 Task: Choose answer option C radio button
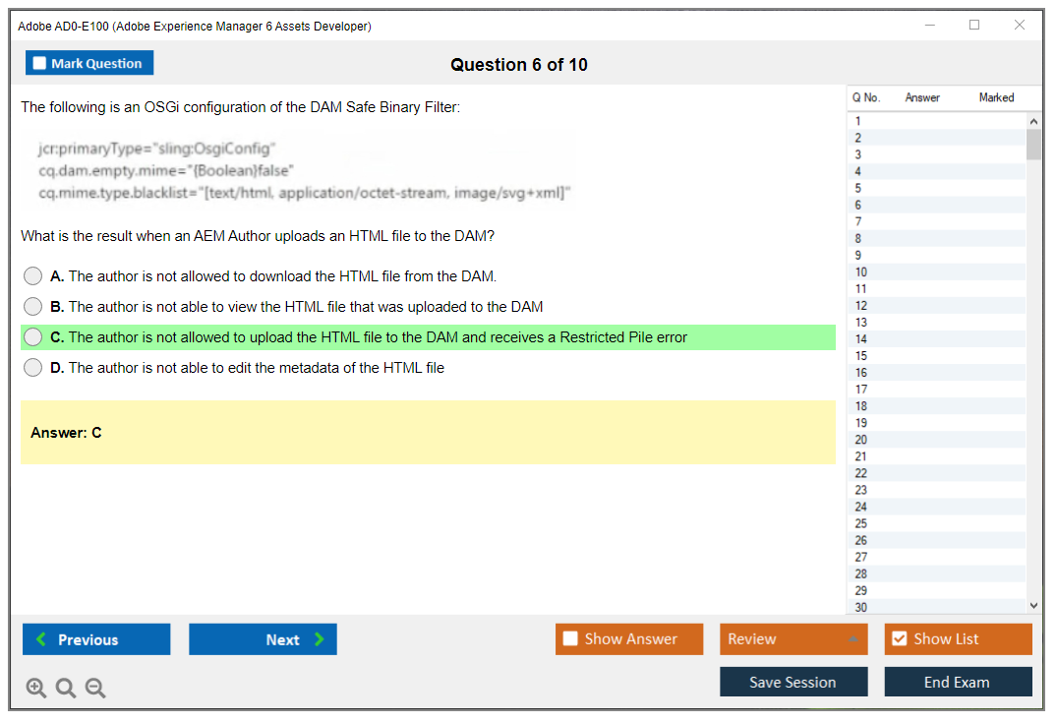(33, 337)
